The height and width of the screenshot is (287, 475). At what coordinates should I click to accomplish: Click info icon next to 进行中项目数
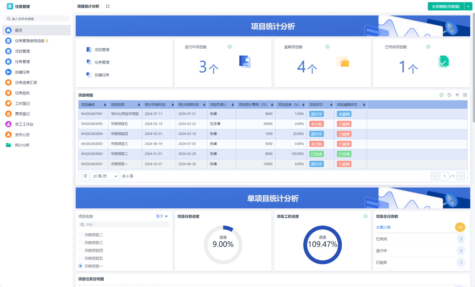click(230, 47)
